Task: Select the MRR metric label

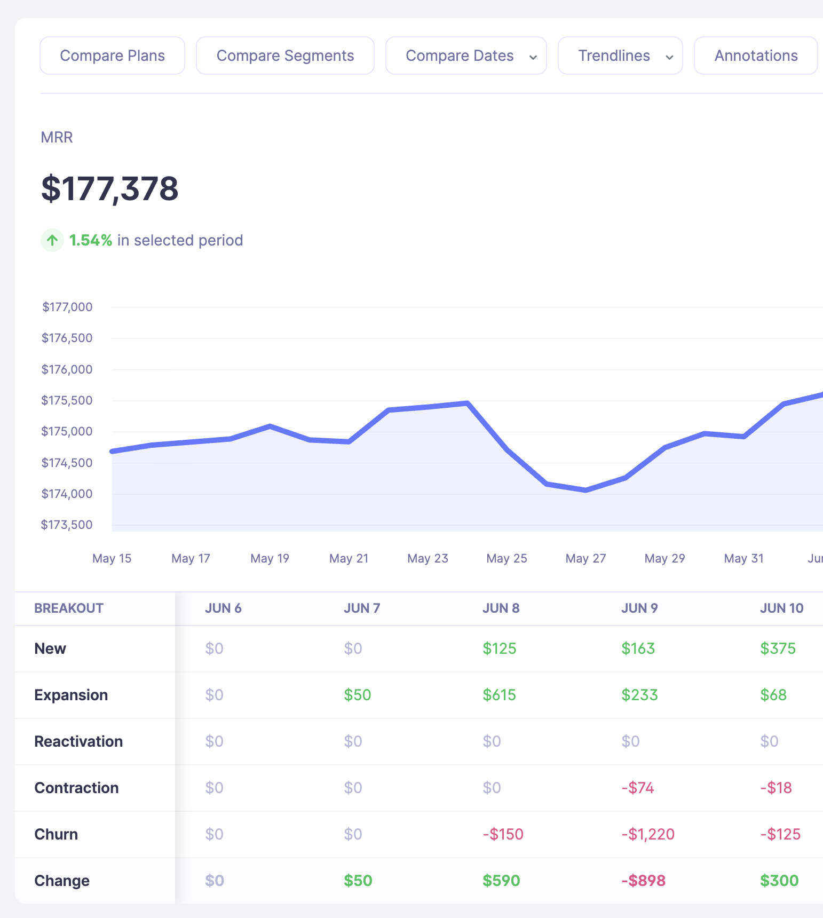Action: (57, 137)
